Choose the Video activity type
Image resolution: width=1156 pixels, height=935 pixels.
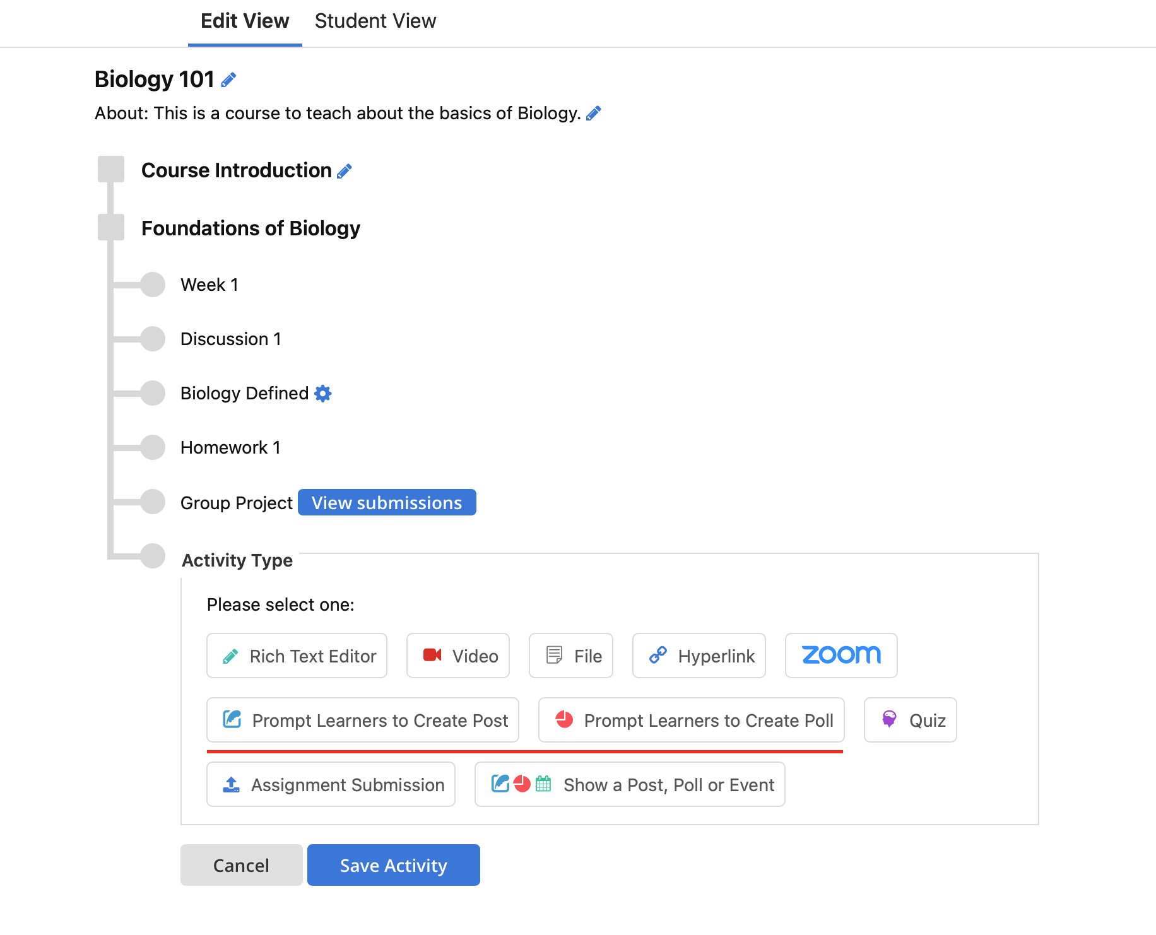458,656
